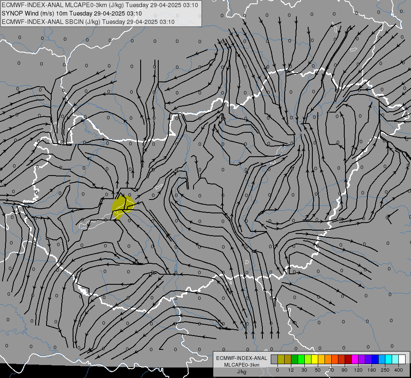This screenshot has height=378, width=411.
Task: Click the olive-yellow legend swatch above 0
Action: pyautogui.click(x=281, y=359)
